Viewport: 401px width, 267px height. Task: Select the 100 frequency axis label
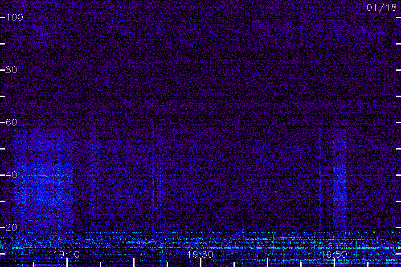coord(14,17)
